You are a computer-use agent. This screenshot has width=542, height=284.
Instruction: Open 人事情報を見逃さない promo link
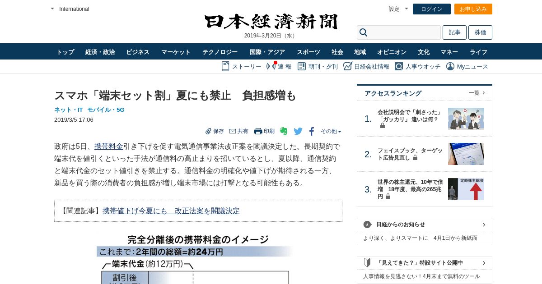click(421, 276)
